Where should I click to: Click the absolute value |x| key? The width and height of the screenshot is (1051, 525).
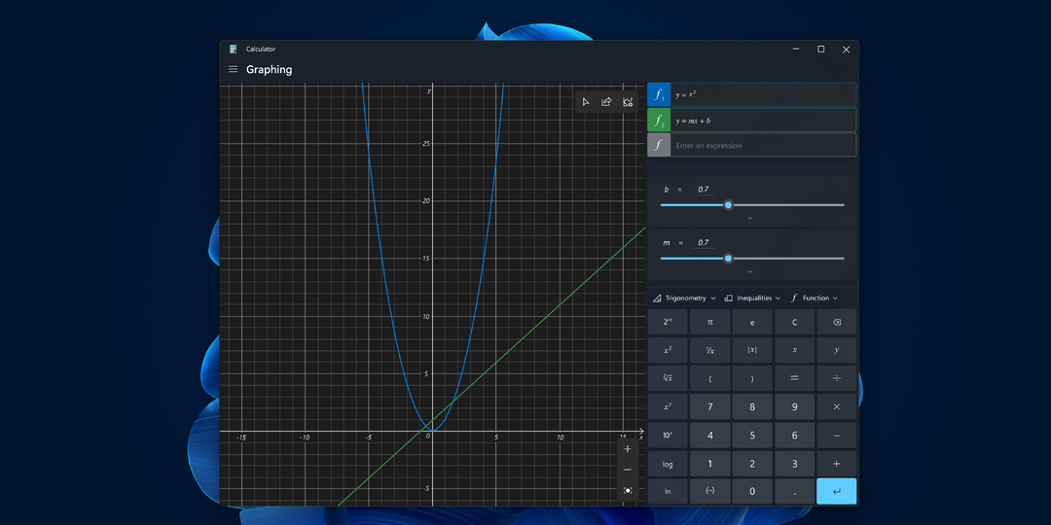(x=752, y=350)
